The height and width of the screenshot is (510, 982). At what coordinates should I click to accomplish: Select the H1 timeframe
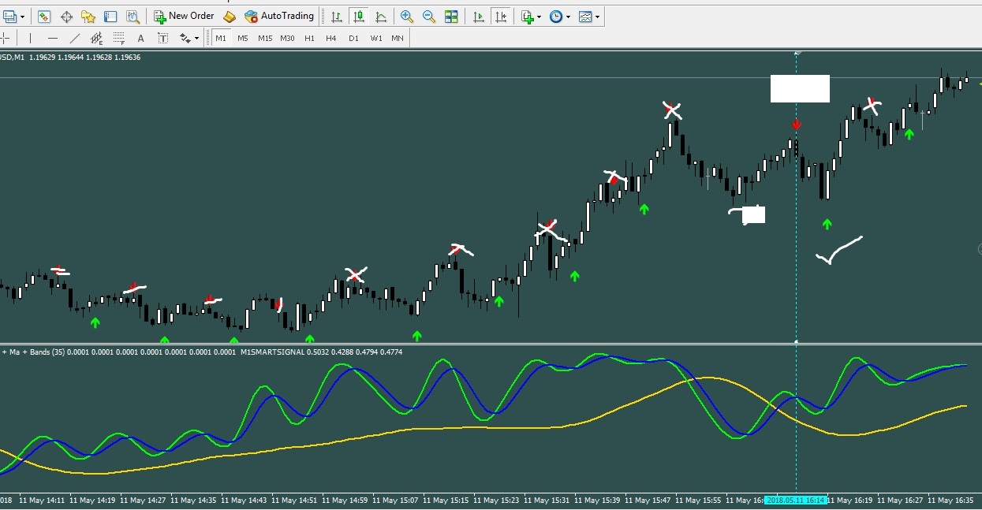point(309,38)
